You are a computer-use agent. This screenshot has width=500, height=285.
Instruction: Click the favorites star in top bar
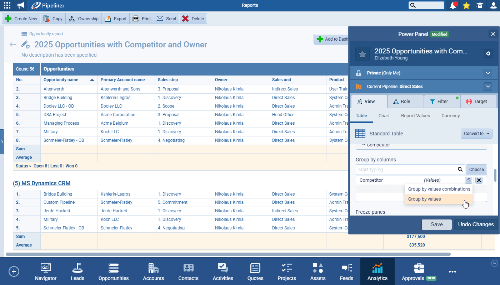coord(466,5)
